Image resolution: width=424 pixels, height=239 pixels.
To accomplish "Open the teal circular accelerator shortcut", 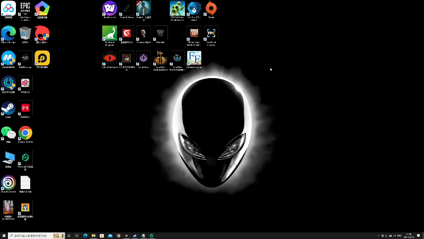I will (8, 84).
